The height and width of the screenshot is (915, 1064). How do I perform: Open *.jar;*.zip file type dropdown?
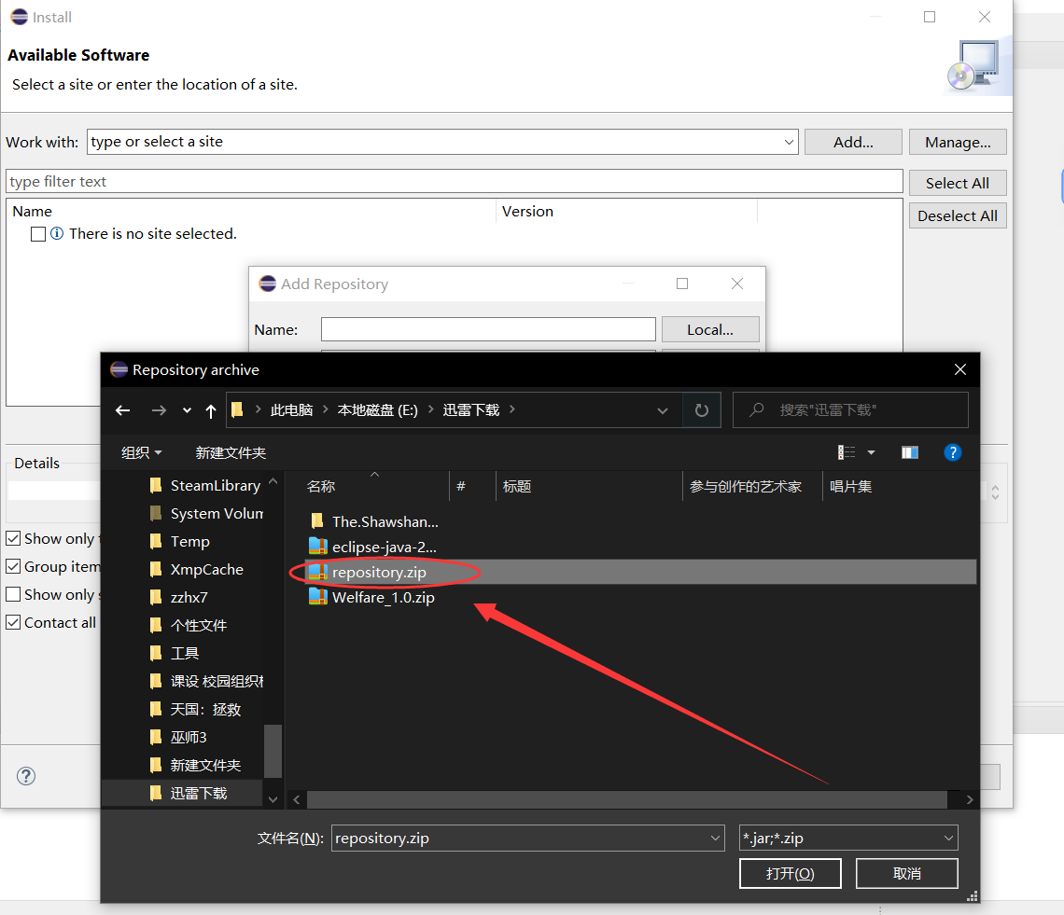pos(948,839)
